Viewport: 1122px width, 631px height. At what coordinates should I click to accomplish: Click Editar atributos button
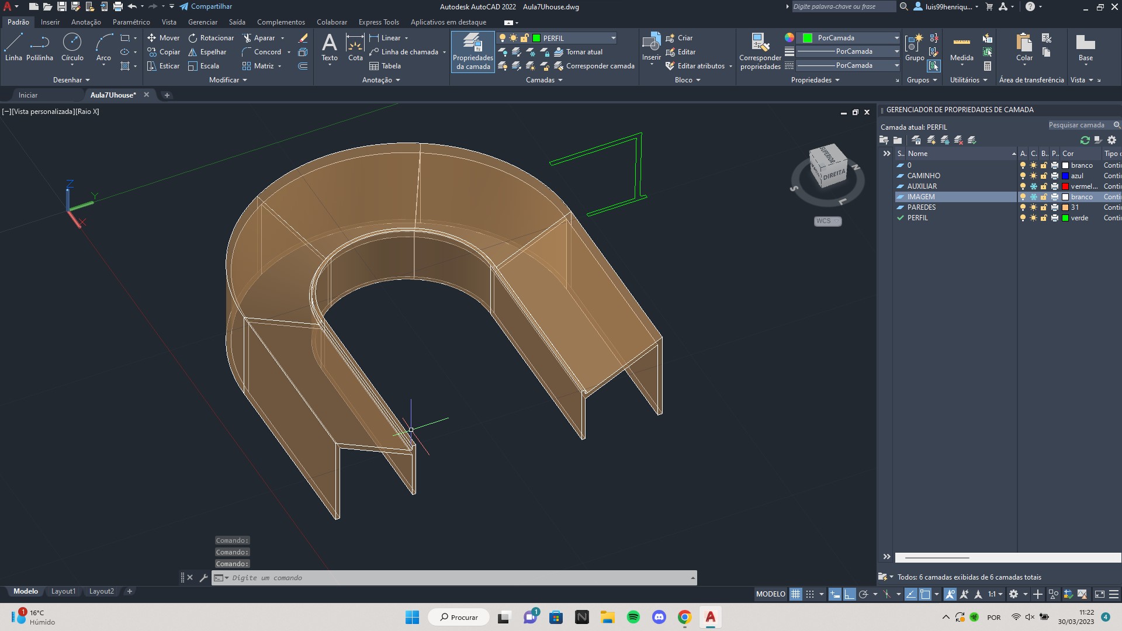click(695, 66)
